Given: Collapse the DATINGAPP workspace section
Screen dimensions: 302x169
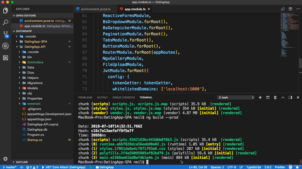Looking at the screenshot, I should [x=42, y=31].
